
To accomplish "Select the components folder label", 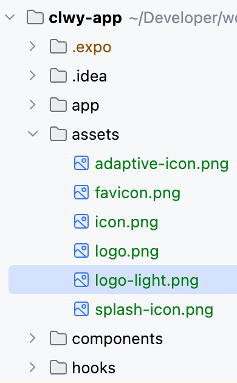I will click(x=117, y=339).
